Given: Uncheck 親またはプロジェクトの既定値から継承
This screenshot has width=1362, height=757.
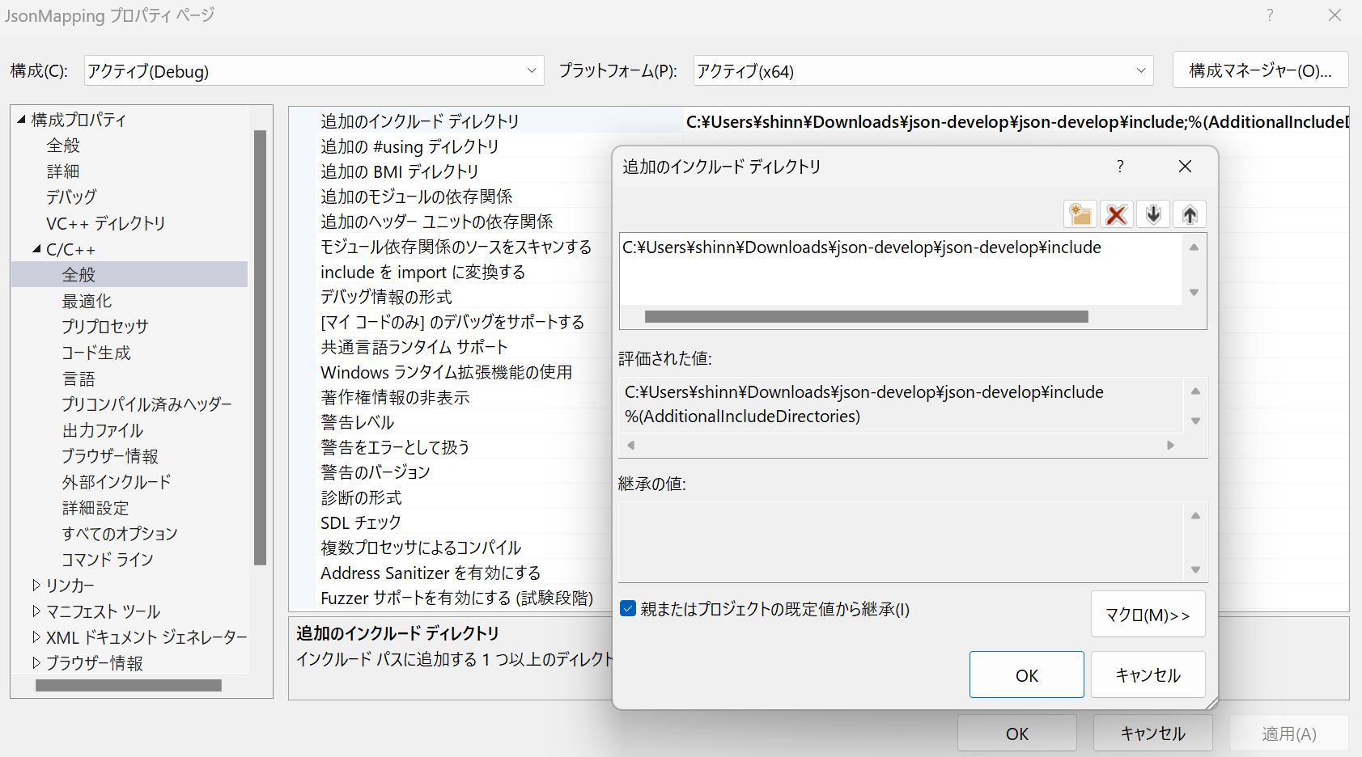Looking at the screenshot, I should point(628,608).
